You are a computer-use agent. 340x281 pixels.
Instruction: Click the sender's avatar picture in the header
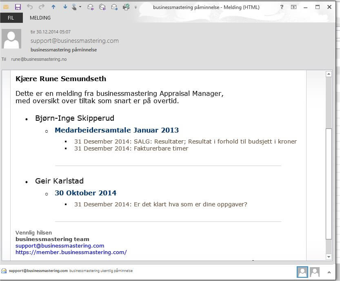[11, 39]
